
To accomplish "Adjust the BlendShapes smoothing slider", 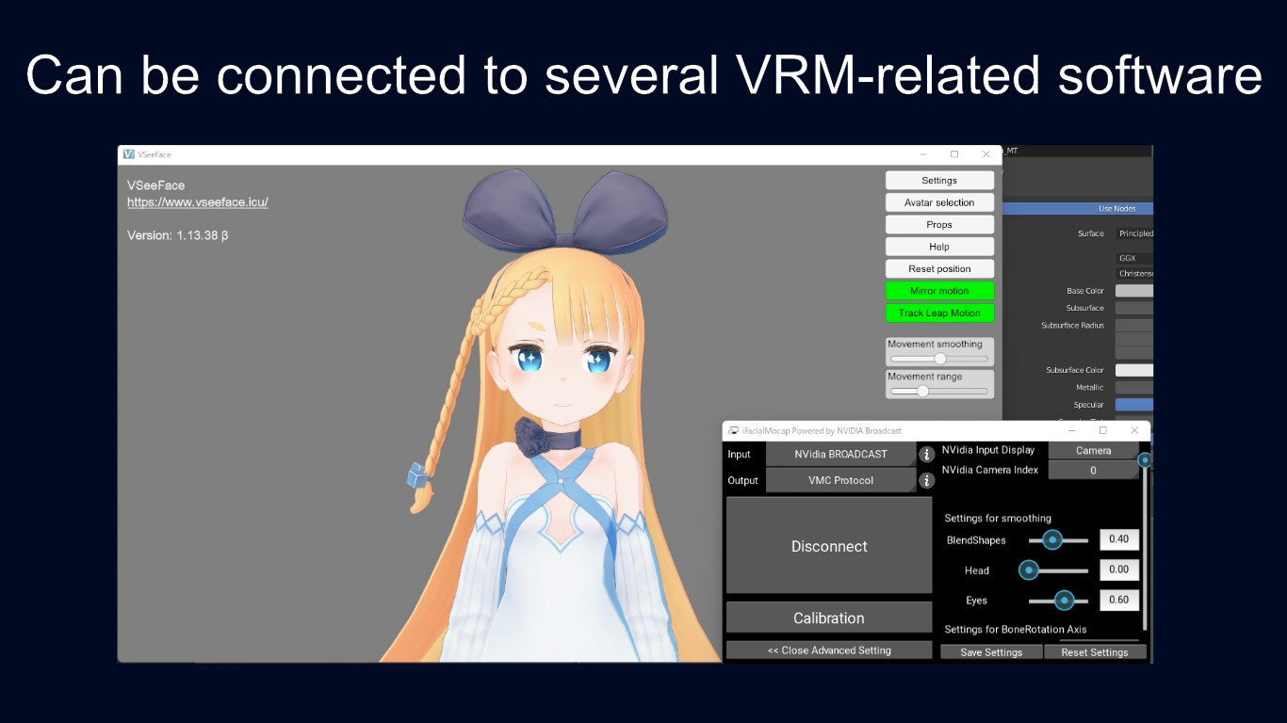I will point(1052,539).
